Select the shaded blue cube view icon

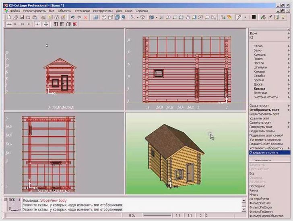[x=117, y=17]
